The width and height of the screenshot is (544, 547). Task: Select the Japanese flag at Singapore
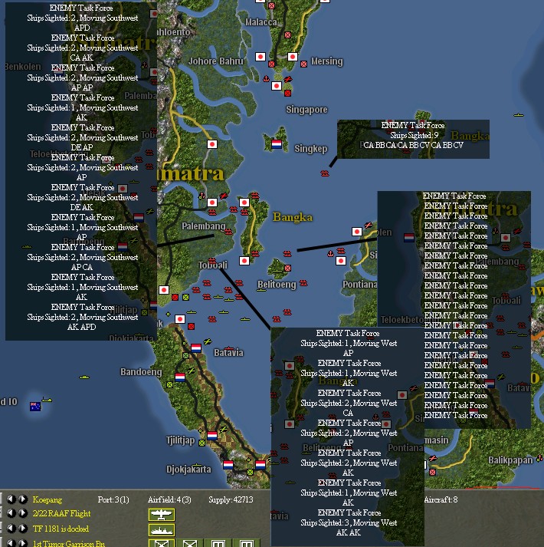click(x=277, y=86)
